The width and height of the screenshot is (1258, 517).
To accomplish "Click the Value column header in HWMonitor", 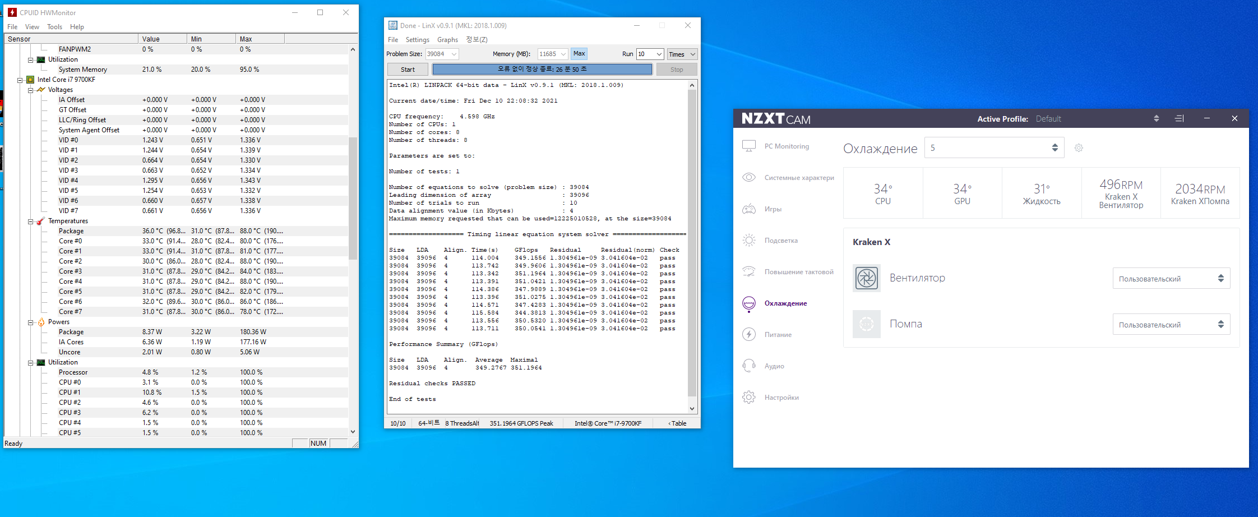I will click(x=163, y=39).
